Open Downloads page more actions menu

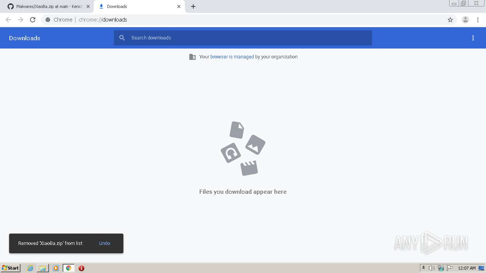tap(473, 38)
